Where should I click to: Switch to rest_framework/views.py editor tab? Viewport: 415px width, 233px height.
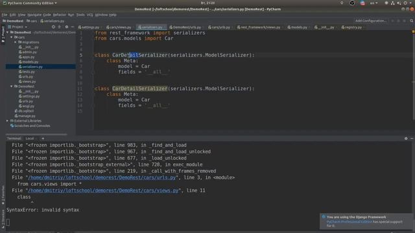coord(259,27)
